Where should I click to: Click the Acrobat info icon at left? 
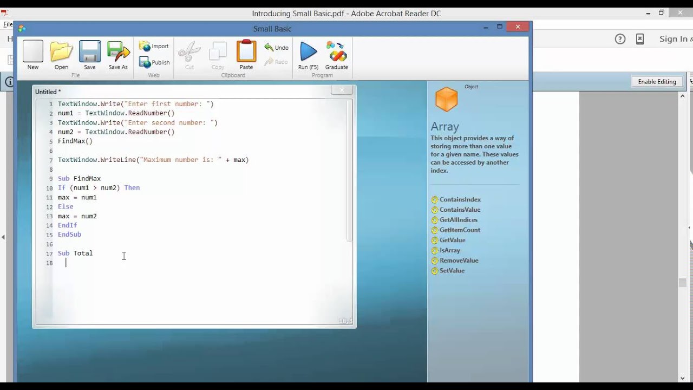coord(9,82)
